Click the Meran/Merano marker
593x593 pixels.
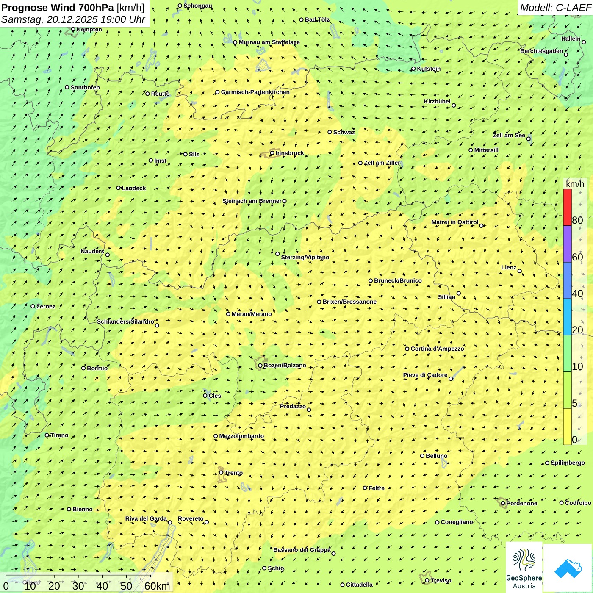click(228, 314)
